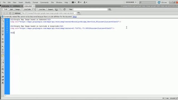Open Live View options dropdown beside address
This screenshot has height=100, width=178.
[79, 13]
